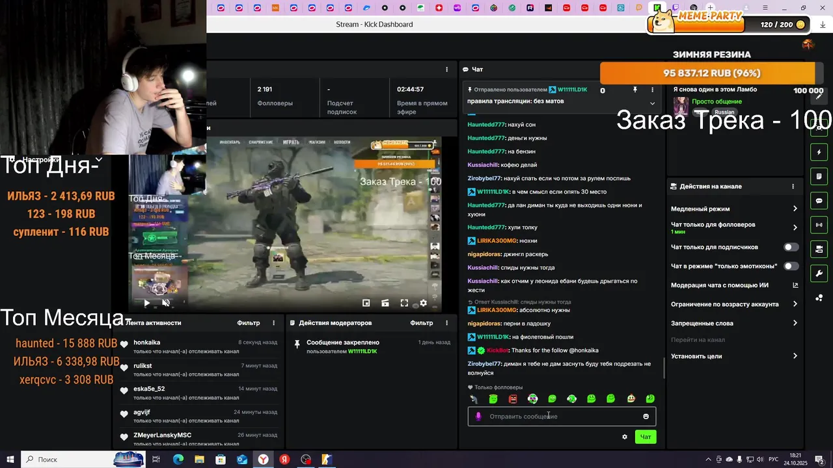Image resolution: width=833 pixels, height=468 pixels.
Task: Click eska5e_52 follower activity entry
Action: [199, 393]
